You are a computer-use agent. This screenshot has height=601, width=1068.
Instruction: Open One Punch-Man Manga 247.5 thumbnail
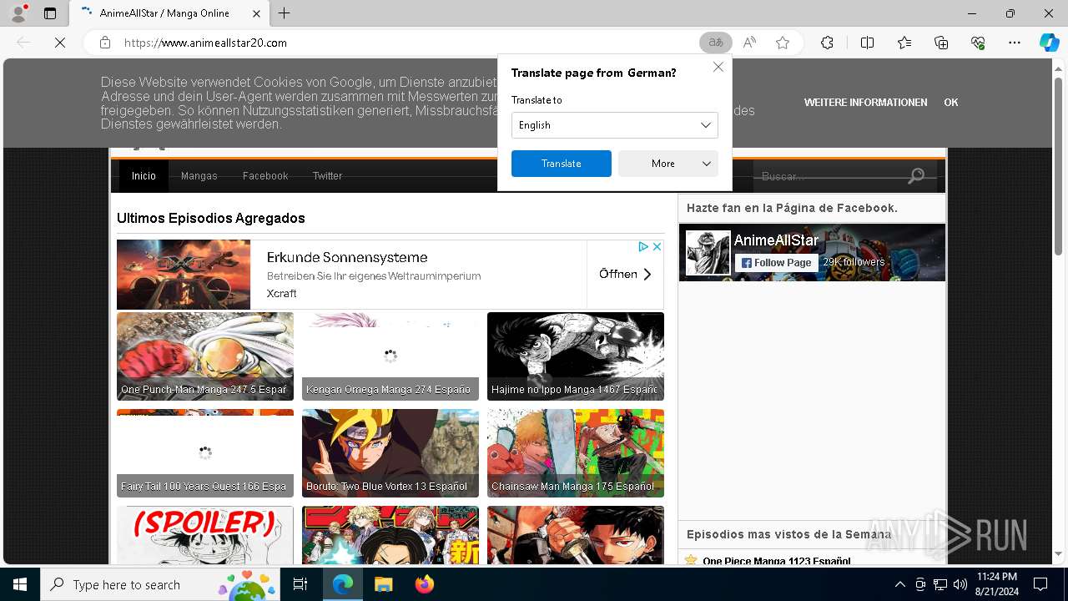pos(205,356)
